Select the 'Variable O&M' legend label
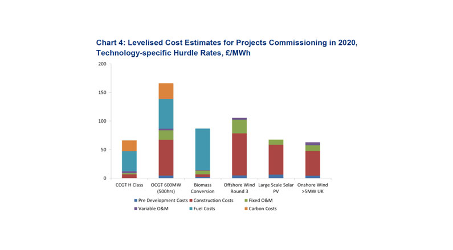This screenshot has width=453, height=250. click(x=153, y=209)
